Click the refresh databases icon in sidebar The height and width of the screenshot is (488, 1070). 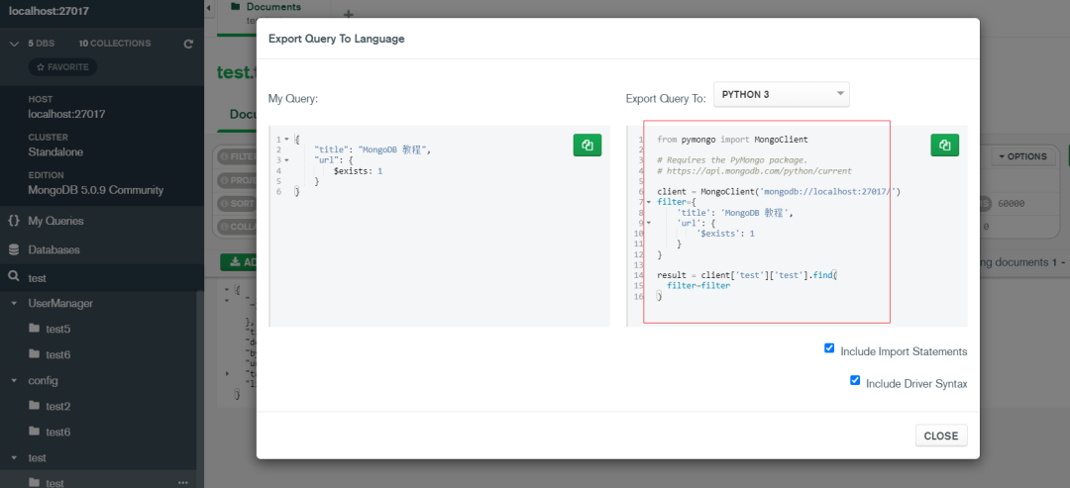click(188, 44)
